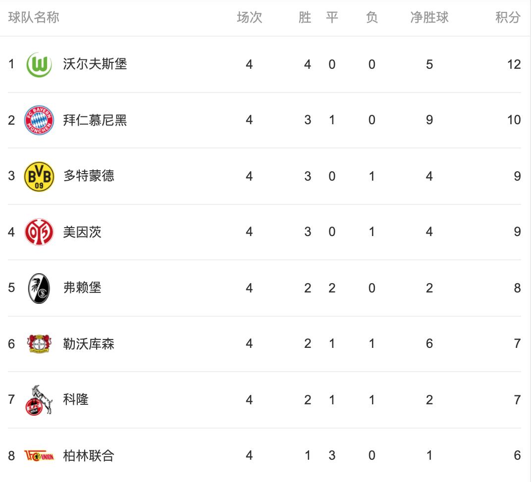This screenshot has width=531, height=482.
Task: Click the 净胜球 column header
Action: click(429, 18)
